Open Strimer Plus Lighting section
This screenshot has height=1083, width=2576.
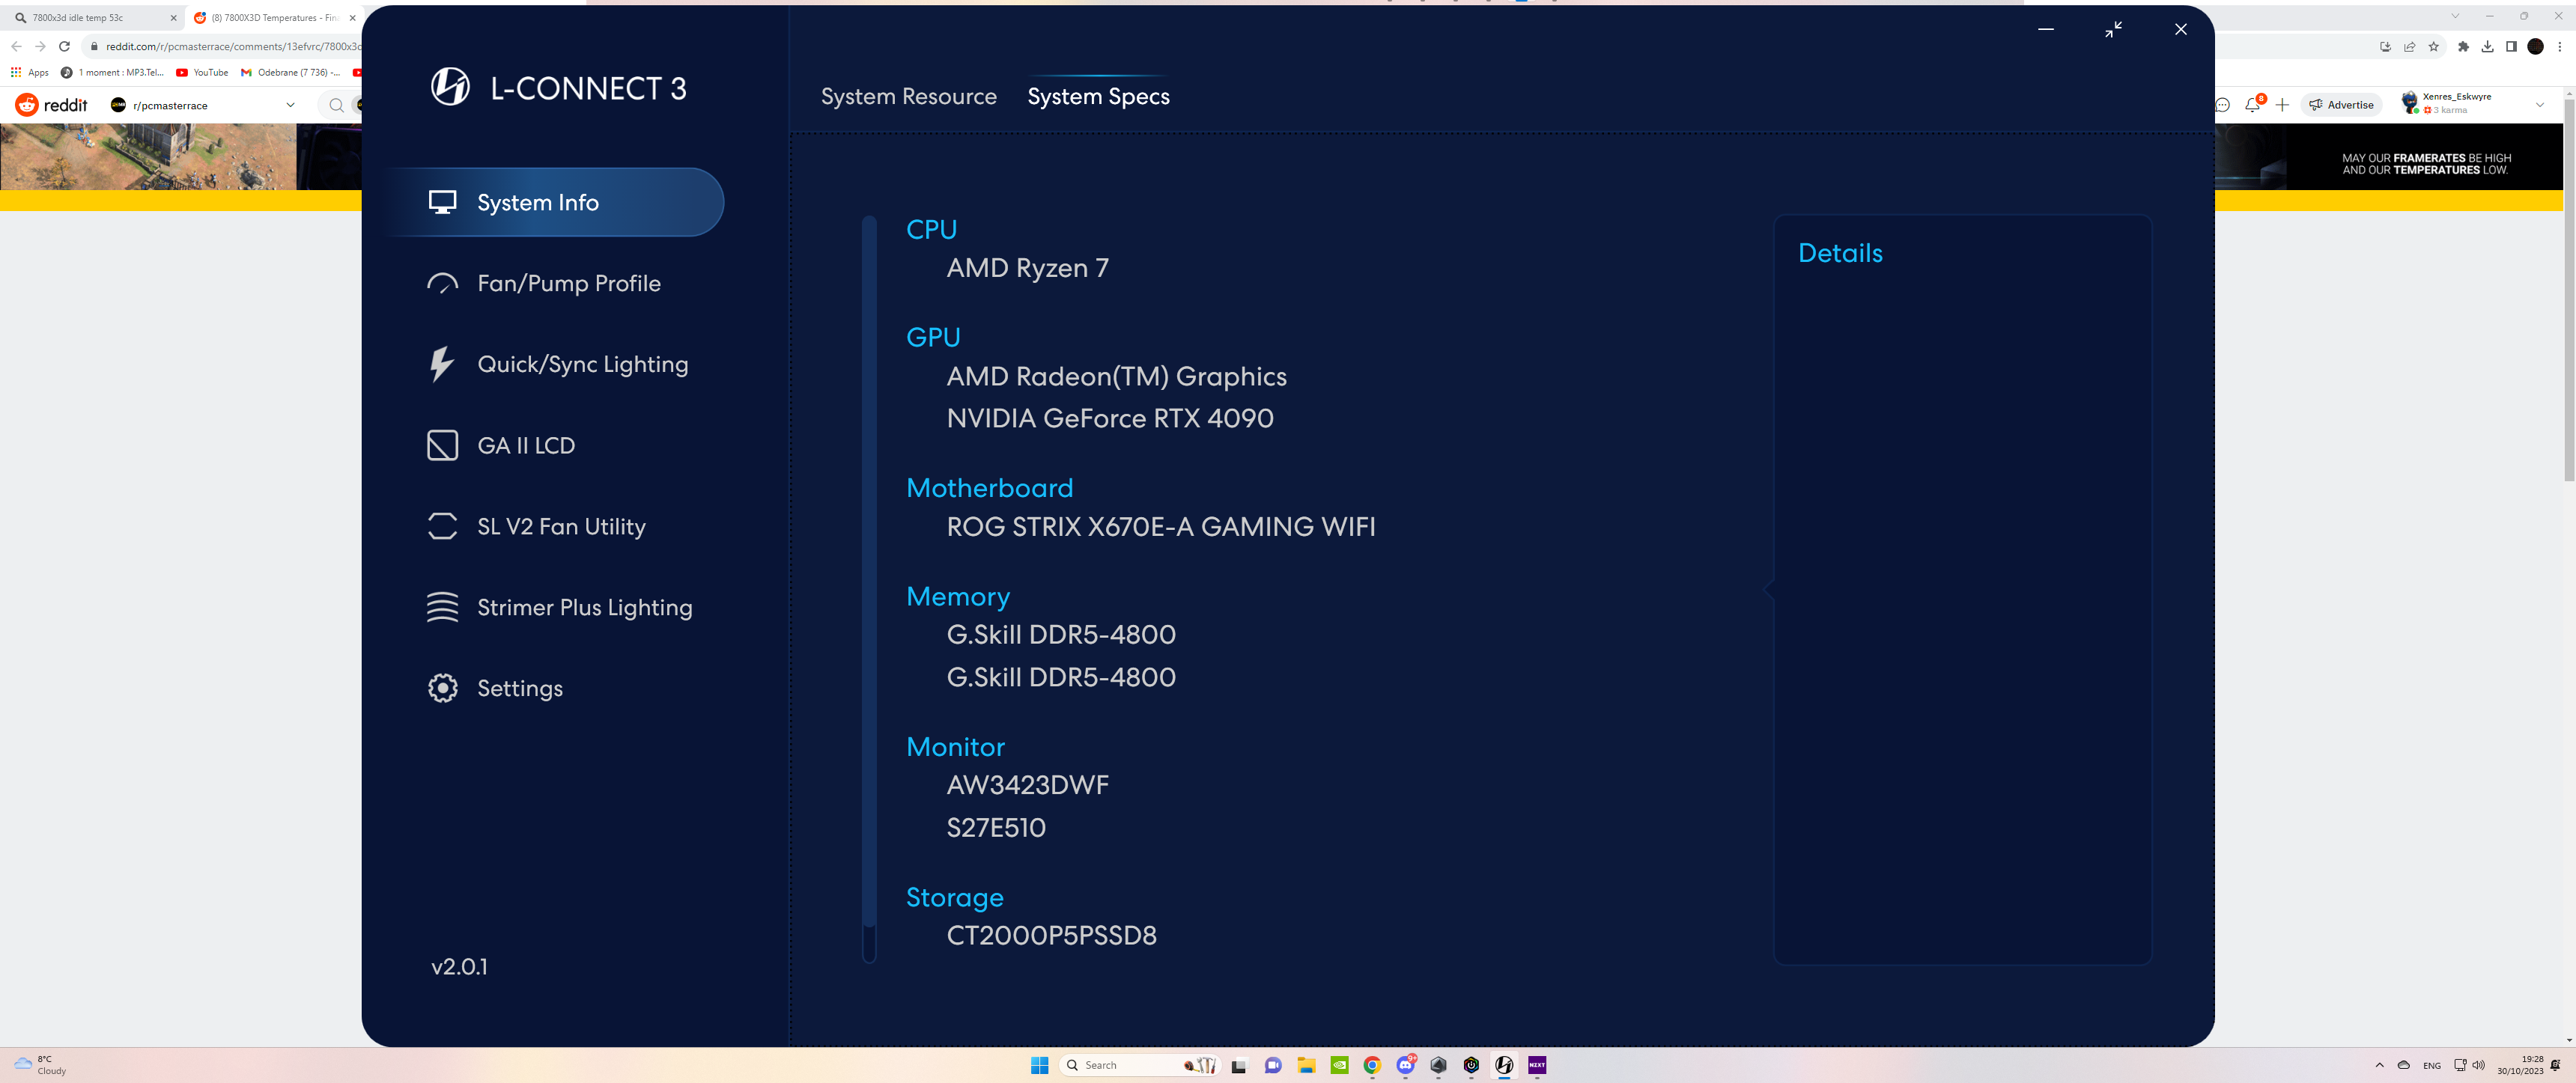pyautogui.click(x=559, y=606)
